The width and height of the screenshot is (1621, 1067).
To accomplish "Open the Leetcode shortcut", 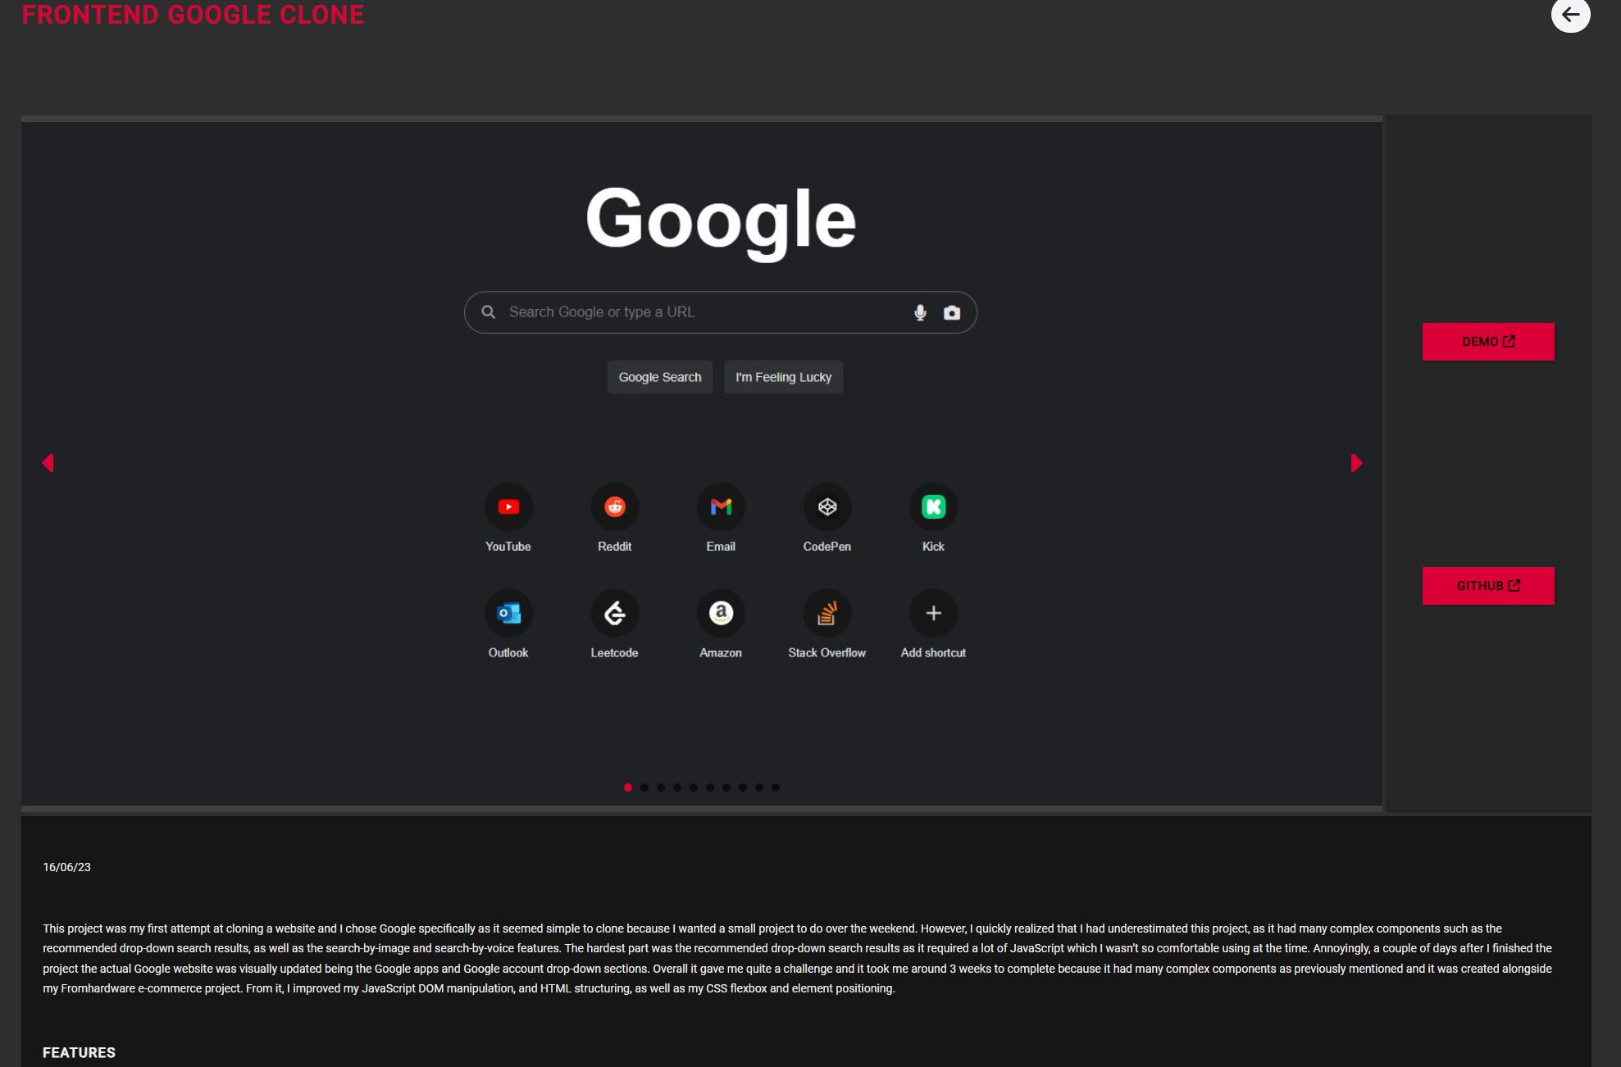I will tap(614, 624).
